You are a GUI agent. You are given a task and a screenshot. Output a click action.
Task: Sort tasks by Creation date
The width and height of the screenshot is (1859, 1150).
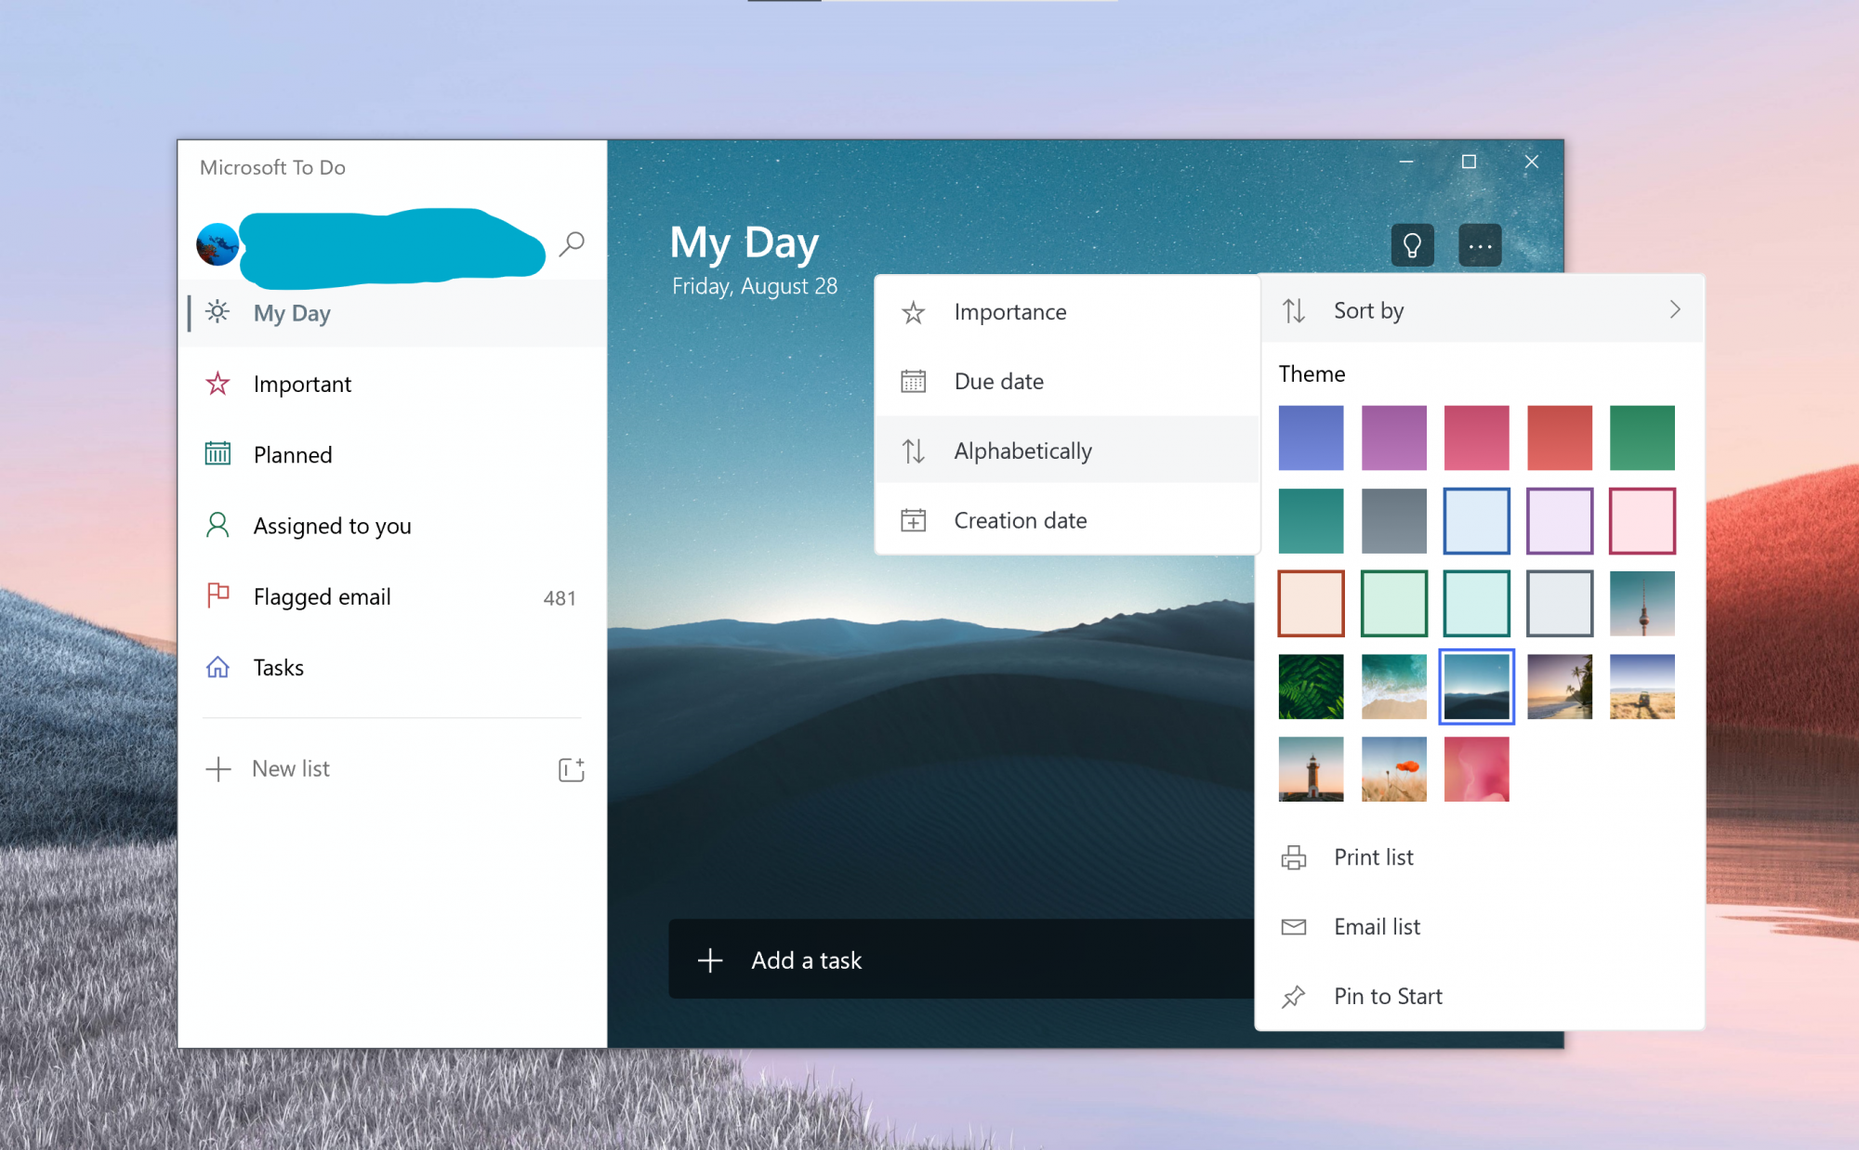(1020, 520)
